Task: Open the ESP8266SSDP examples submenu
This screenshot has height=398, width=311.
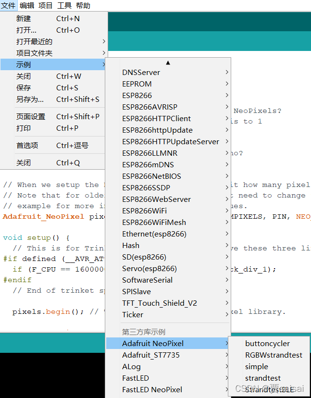Action: [168, 187]
